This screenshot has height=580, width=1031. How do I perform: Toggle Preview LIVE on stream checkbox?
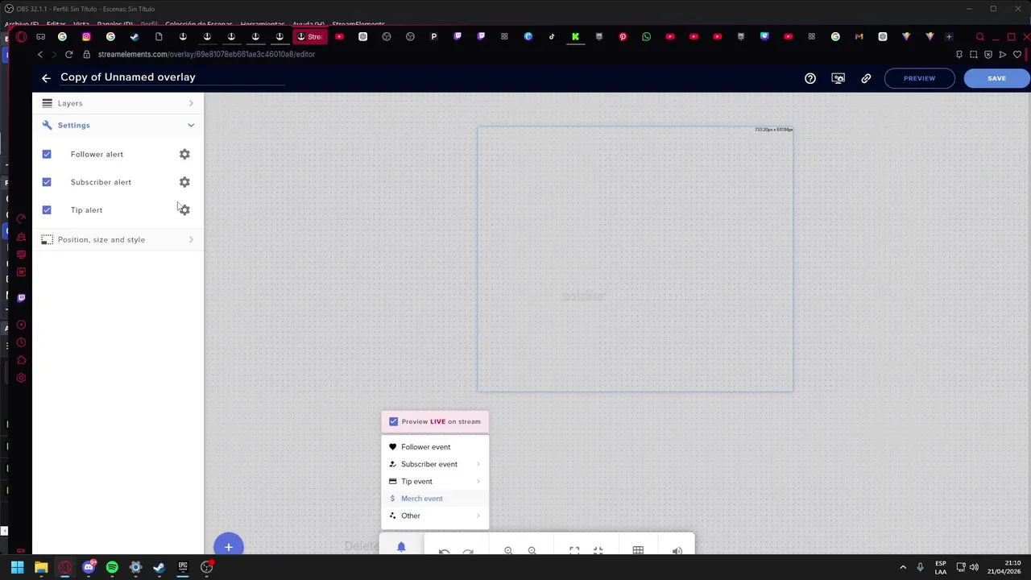click(393, 421)
